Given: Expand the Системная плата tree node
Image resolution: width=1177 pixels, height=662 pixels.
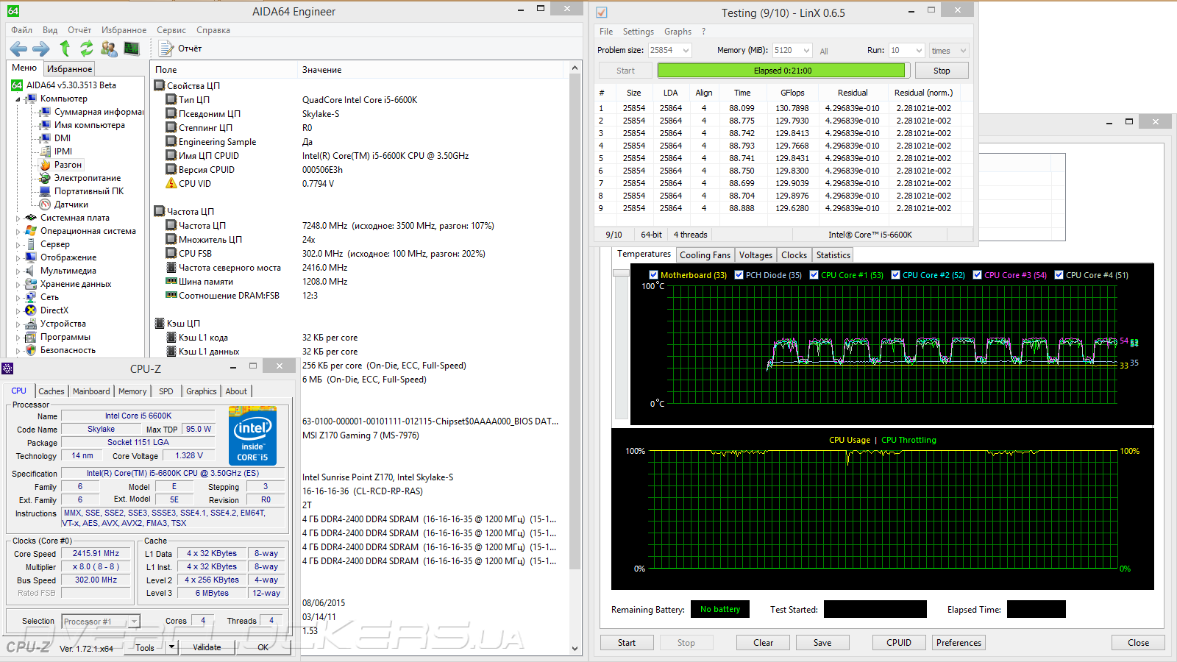Looking at the screenshot, I should (x=18, y=218).
